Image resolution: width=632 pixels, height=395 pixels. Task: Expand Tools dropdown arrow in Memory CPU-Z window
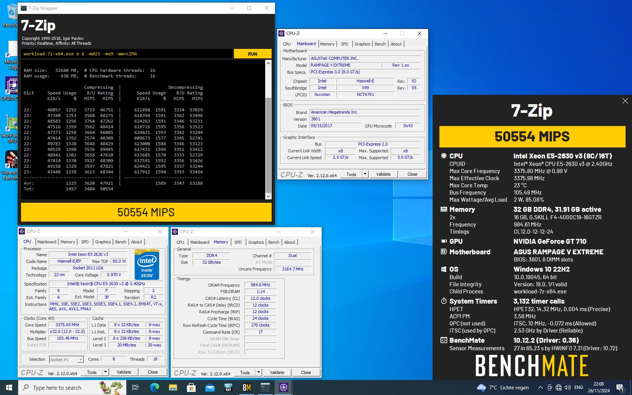[258, 372]
